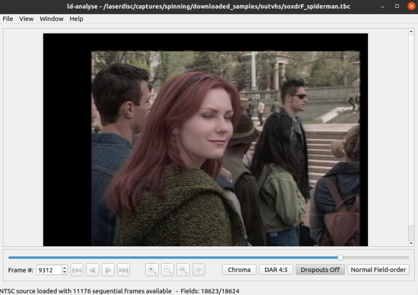Switch the DAR 4:3 aspect ratio button

[276, 270]
